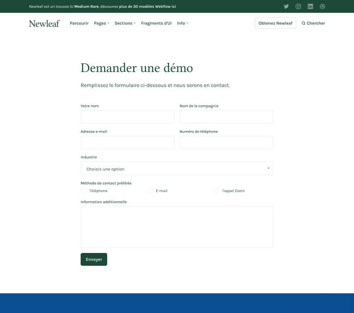Open the Instagram social icon
The width and height of the screenshot is (354, 313).
(298, 6)
